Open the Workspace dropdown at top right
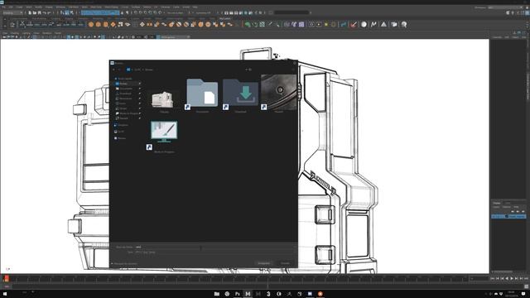 coord(505,7)
